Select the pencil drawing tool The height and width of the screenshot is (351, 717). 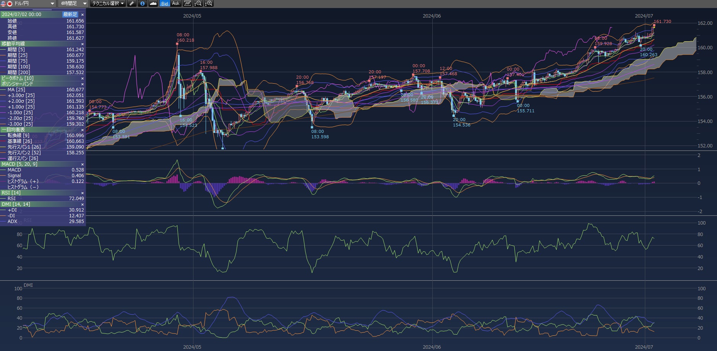click(x=132, y=3)
